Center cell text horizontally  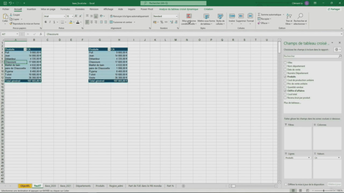point(91,22)
